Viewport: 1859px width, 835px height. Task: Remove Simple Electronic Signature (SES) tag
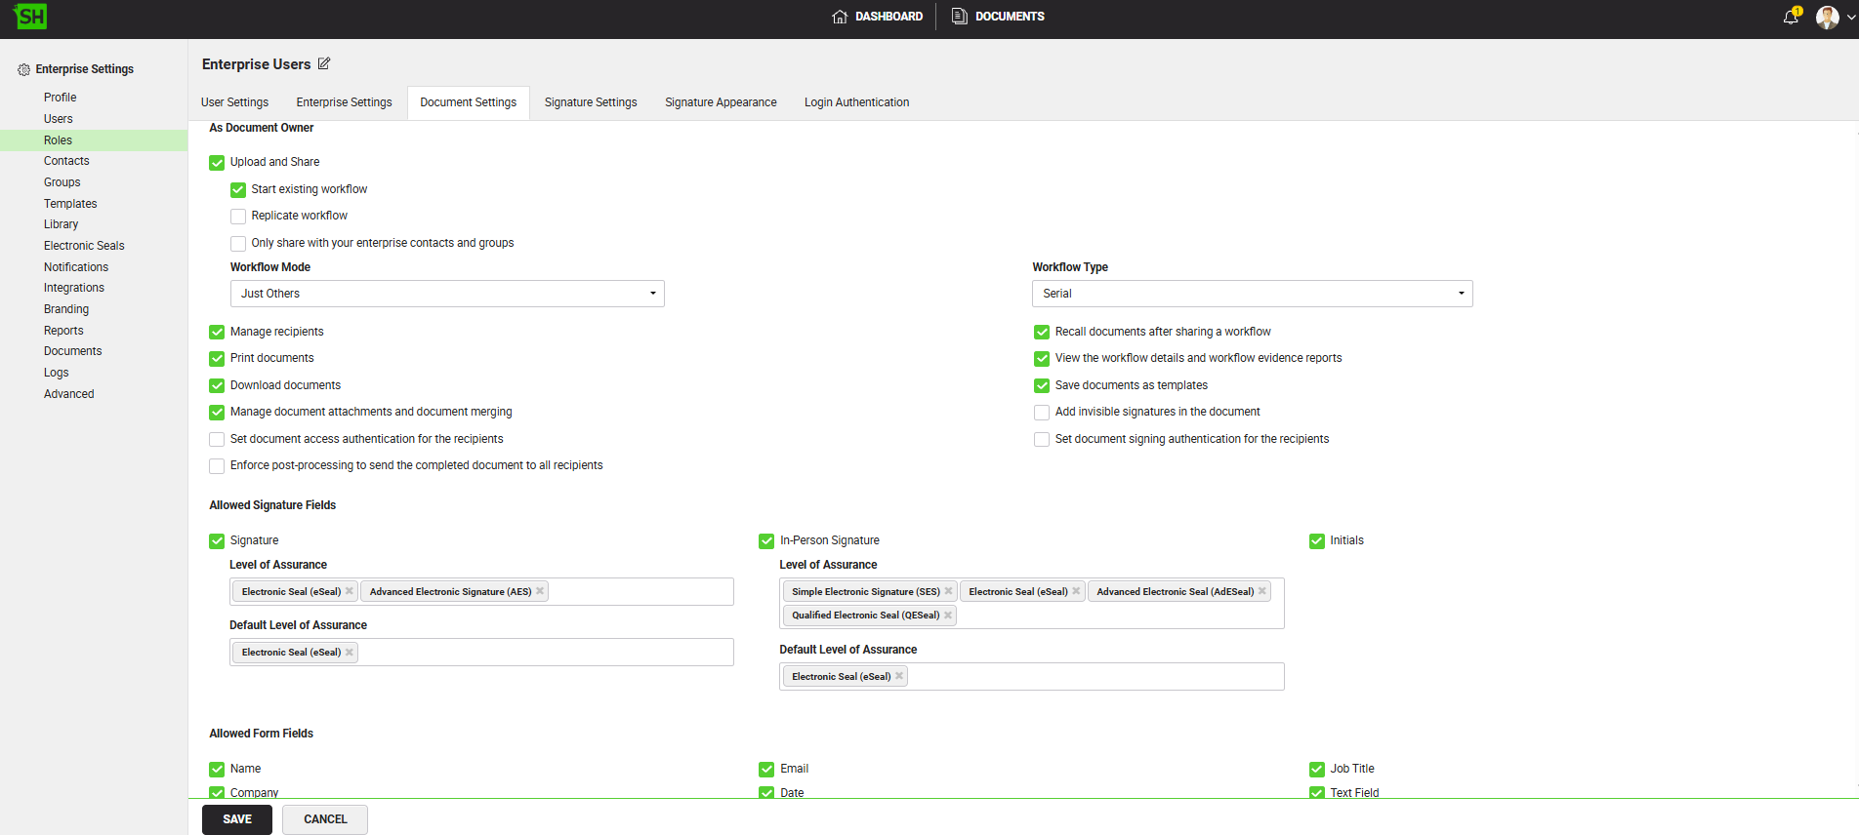pos(948,591)
